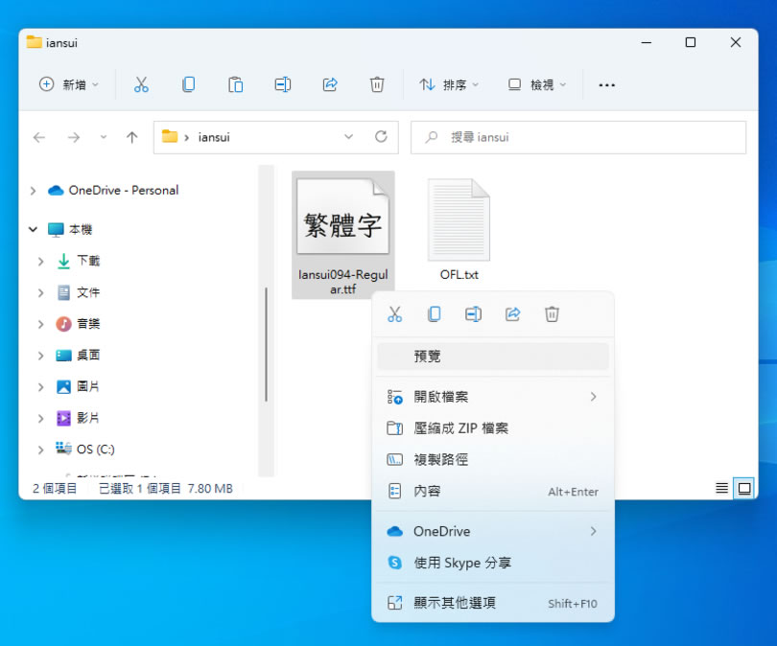Click the Rename icon in the top toolbar
The width and height of the screenshot is (777, 646).
pos(282,84)
